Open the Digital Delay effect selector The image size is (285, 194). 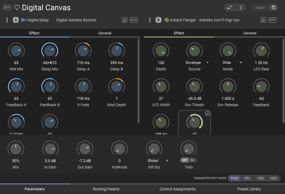click(x=38, y=20)
